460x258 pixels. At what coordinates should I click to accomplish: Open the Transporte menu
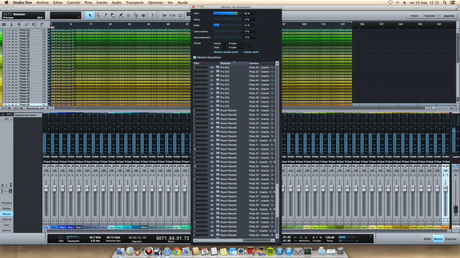coord(134,3)
